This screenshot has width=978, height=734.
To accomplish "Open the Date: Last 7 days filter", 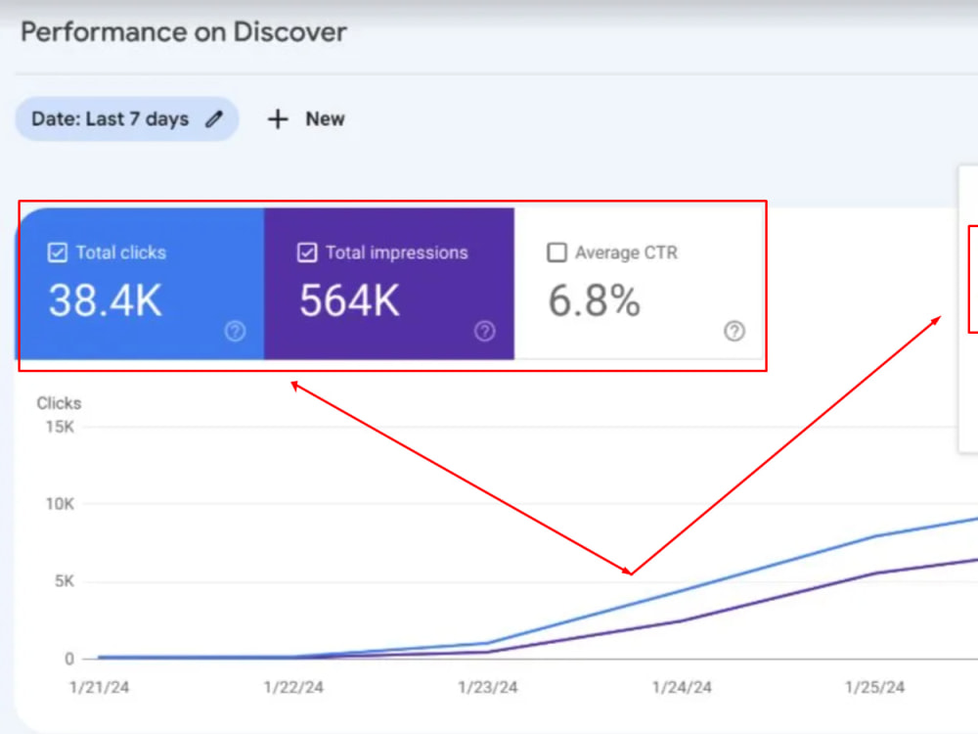I will [x=127, y=118].
